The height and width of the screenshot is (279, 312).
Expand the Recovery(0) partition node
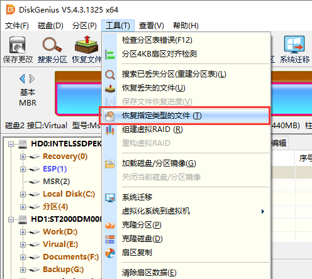pyautogui.click(x=23, y=156)
